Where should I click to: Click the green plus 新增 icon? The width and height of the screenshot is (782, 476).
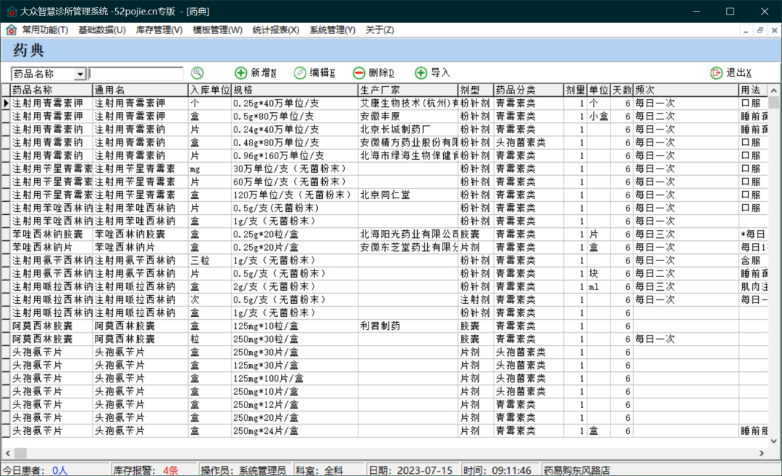pos(240,73)
